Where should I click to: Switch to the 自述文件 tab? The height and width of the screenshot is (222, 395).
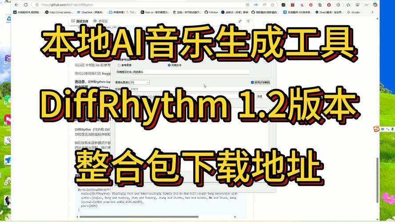pyautogui.click(x=80, y=21)
